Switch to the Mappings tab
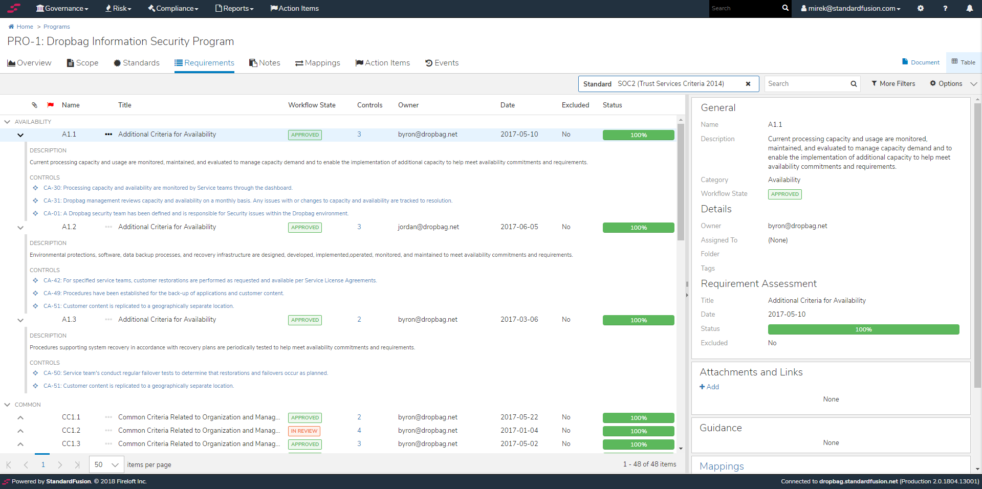Screen dimensions: 982x489 click(x=318, y=63)
